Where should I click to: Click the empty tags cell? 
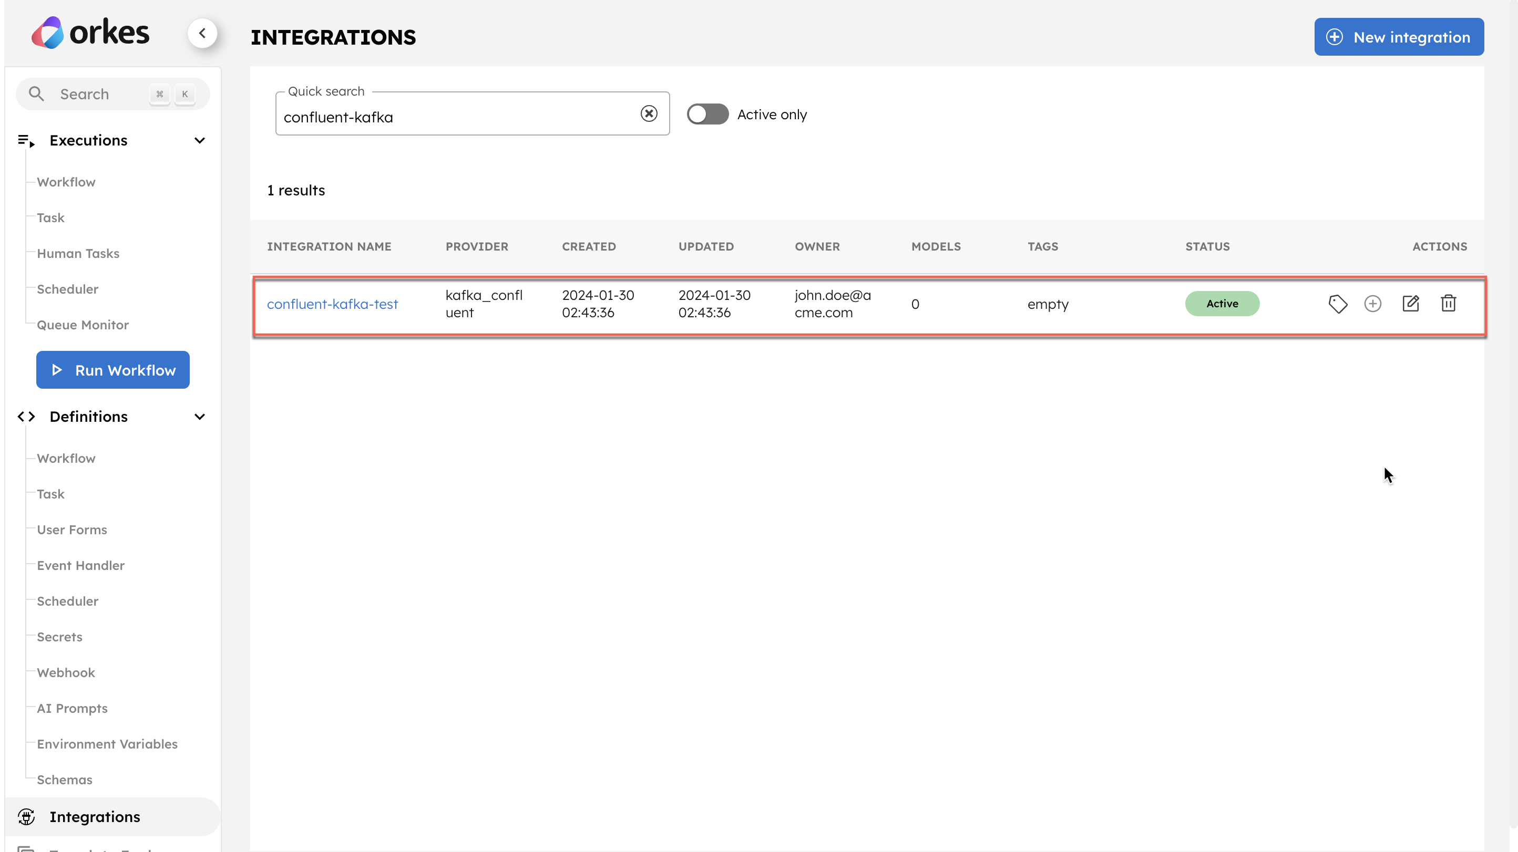point(1047,304)
